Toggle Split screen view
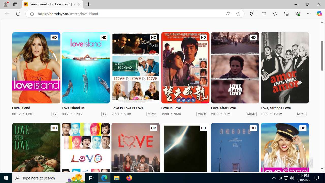 pos(264,14)
